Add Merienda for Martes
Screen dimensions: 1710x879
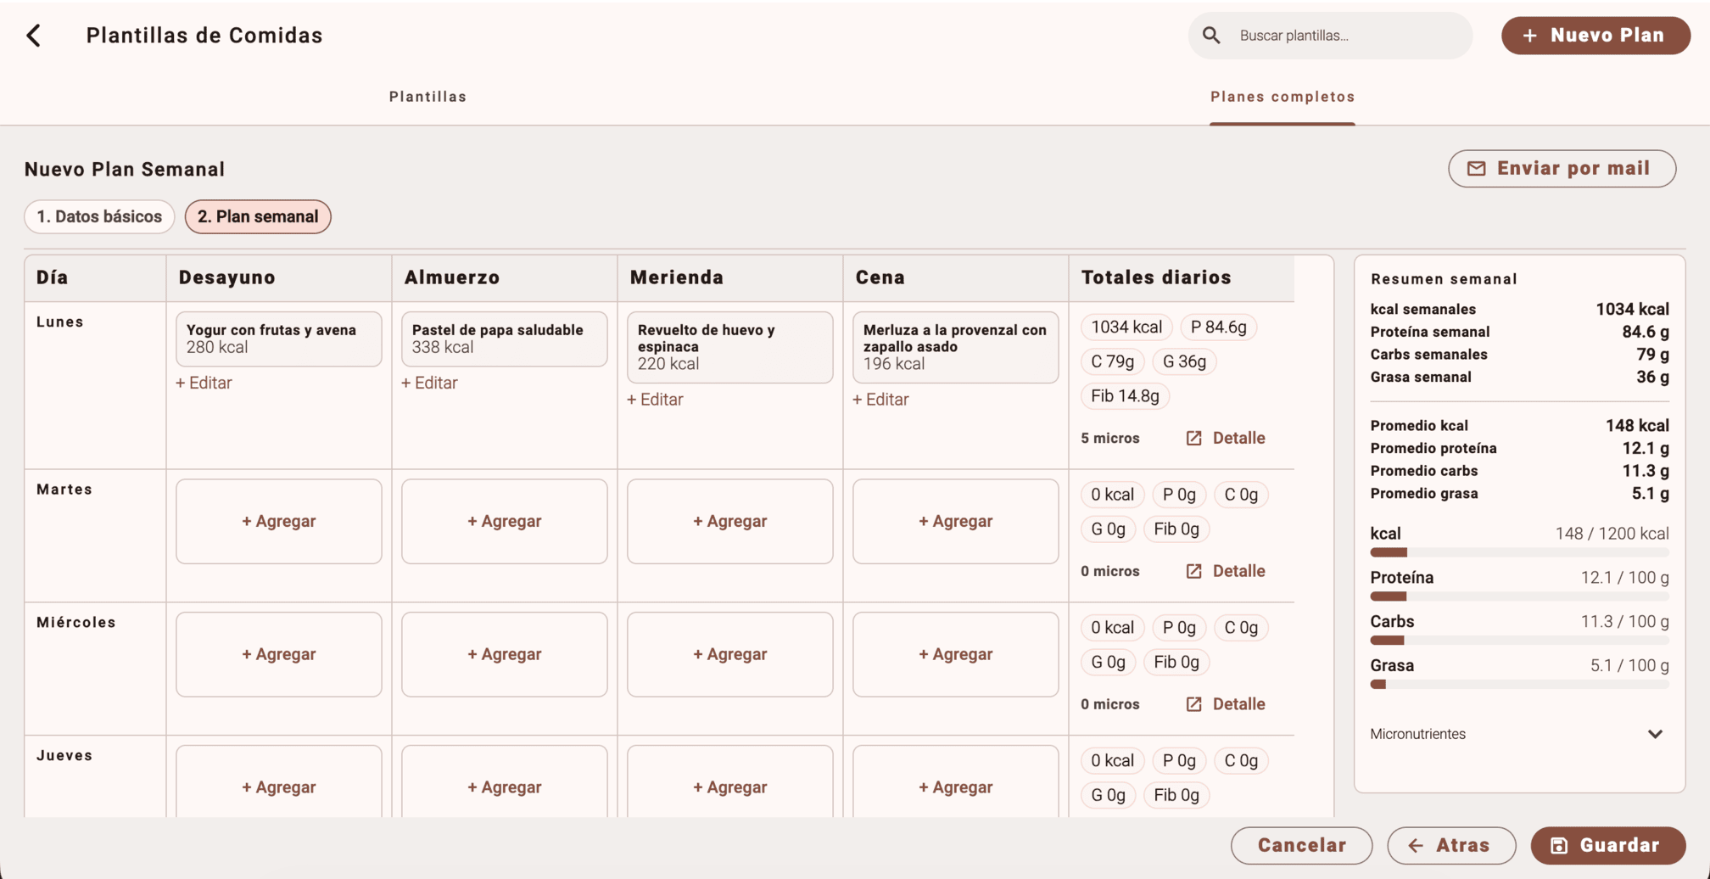[730, 522]
